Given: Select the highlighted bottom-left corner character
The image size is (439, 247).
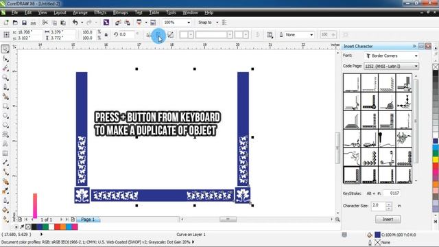Looking at the screenshot, I should tap(352, 175).
